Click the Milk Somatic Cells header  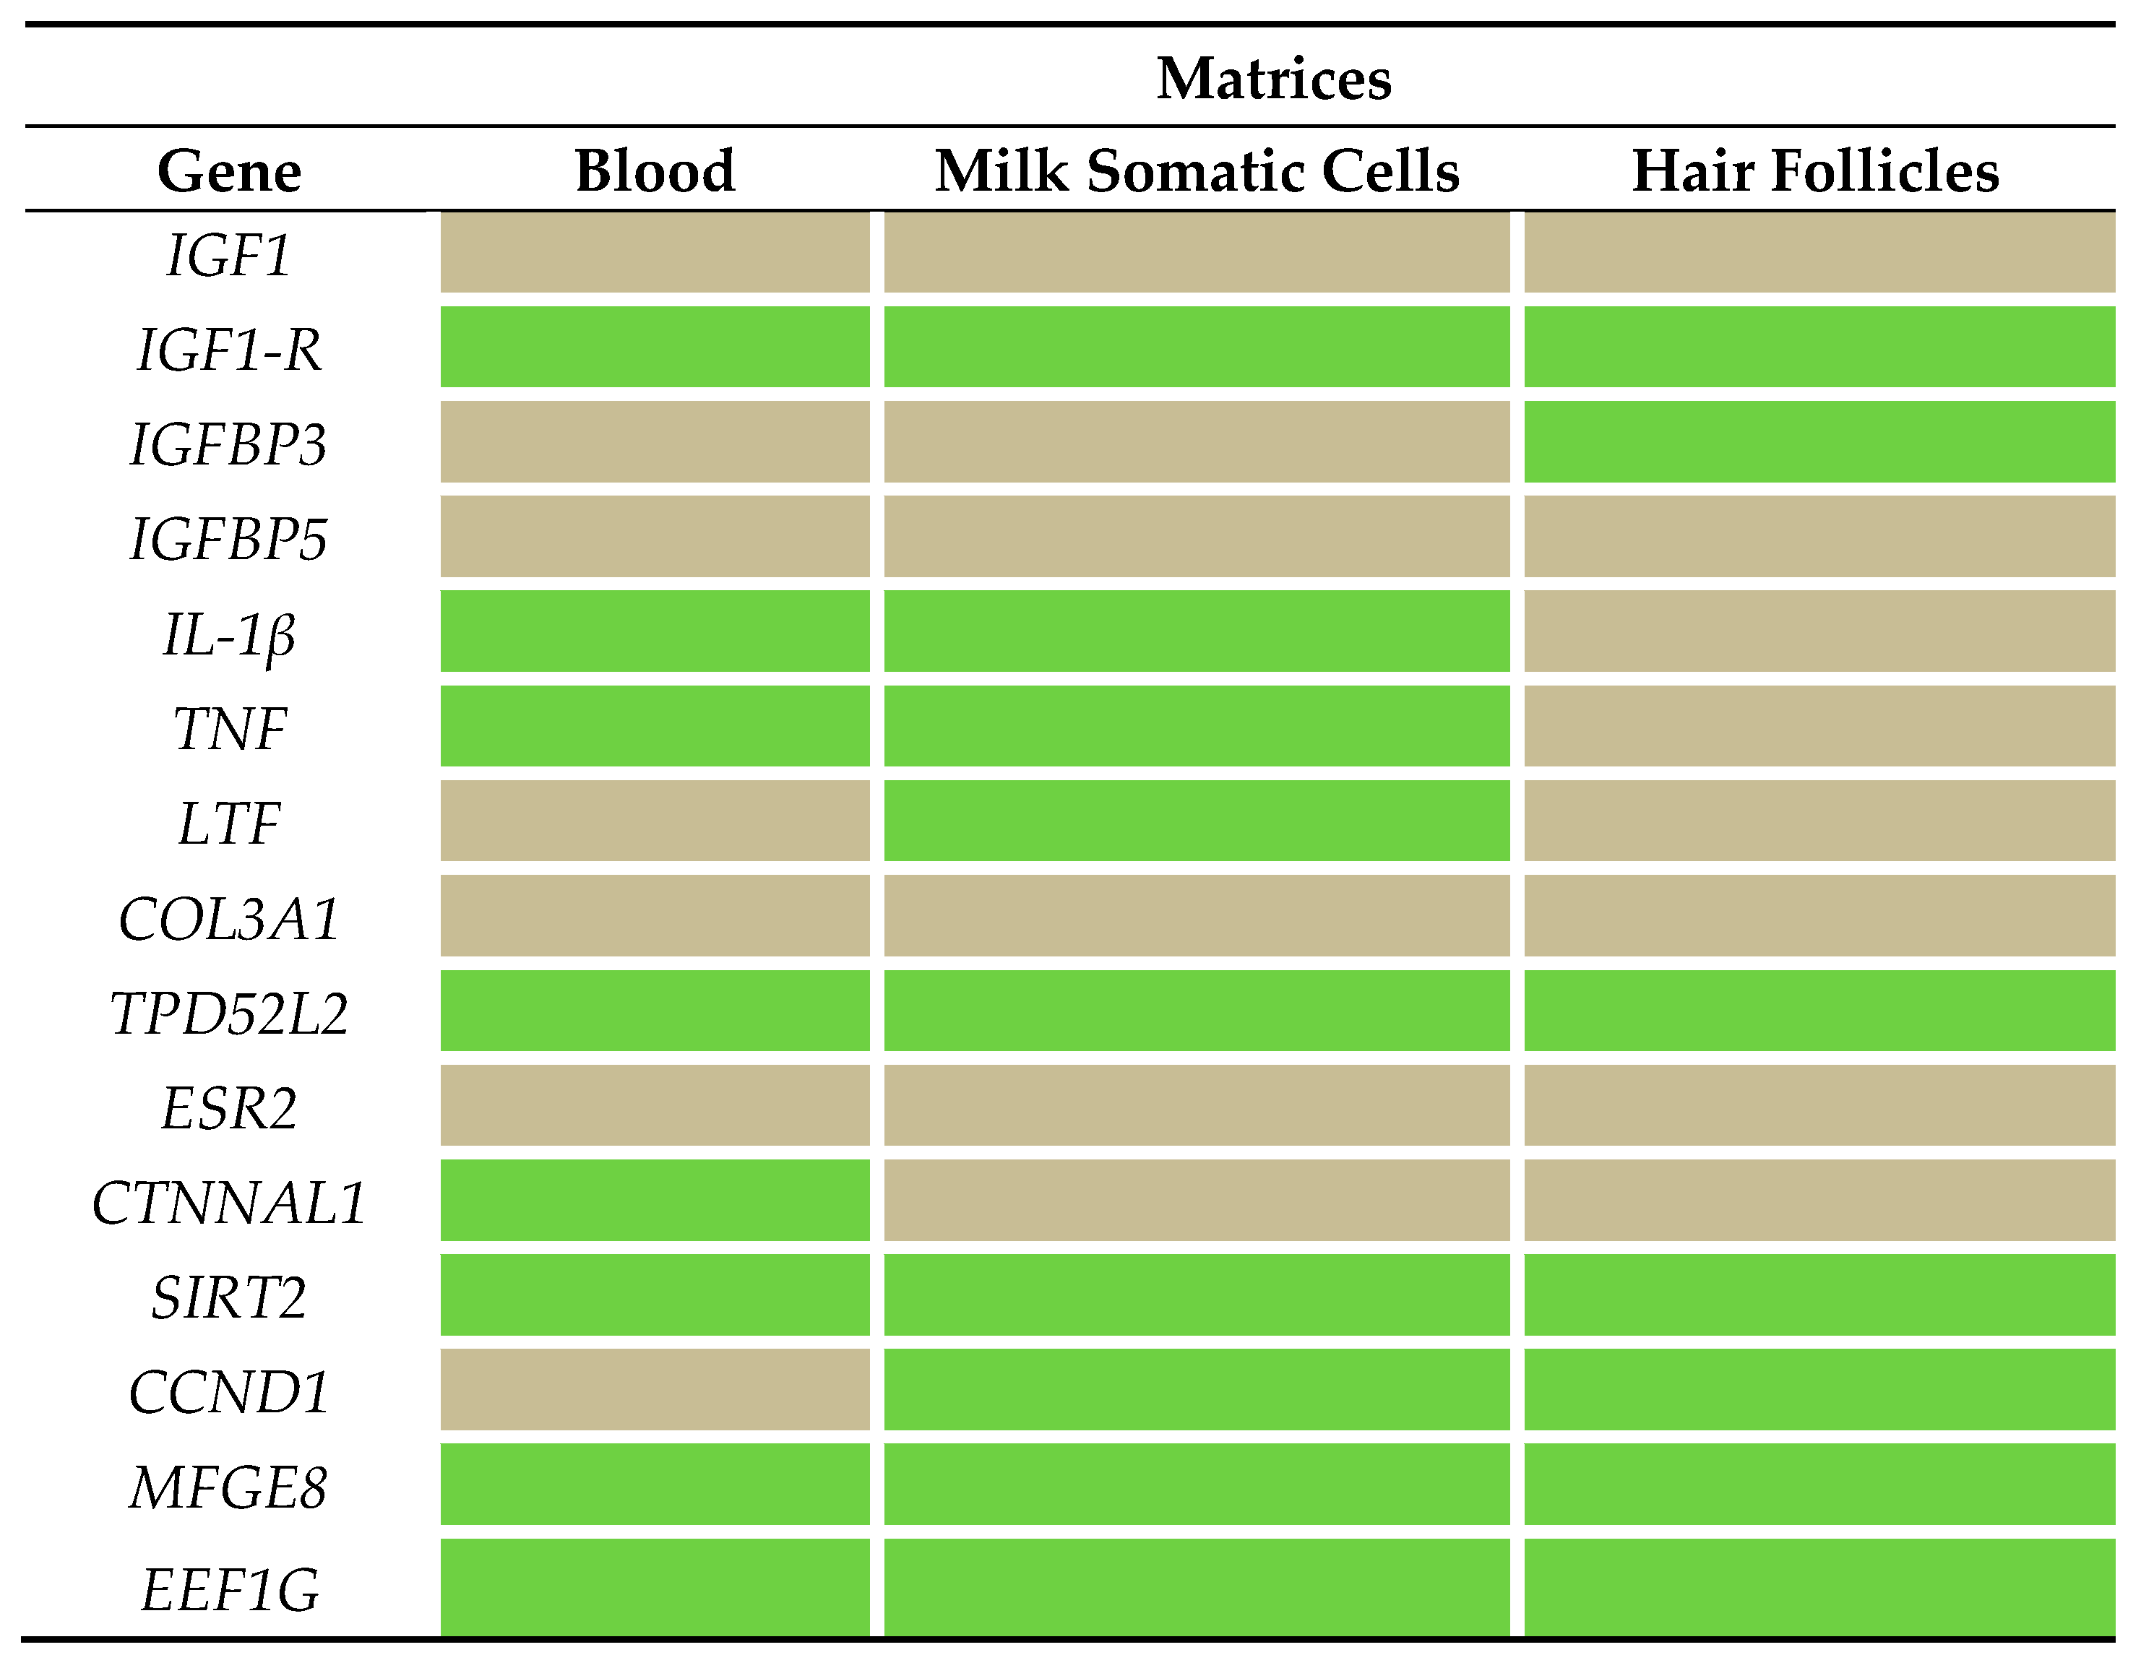click(x=1197, y=170)
